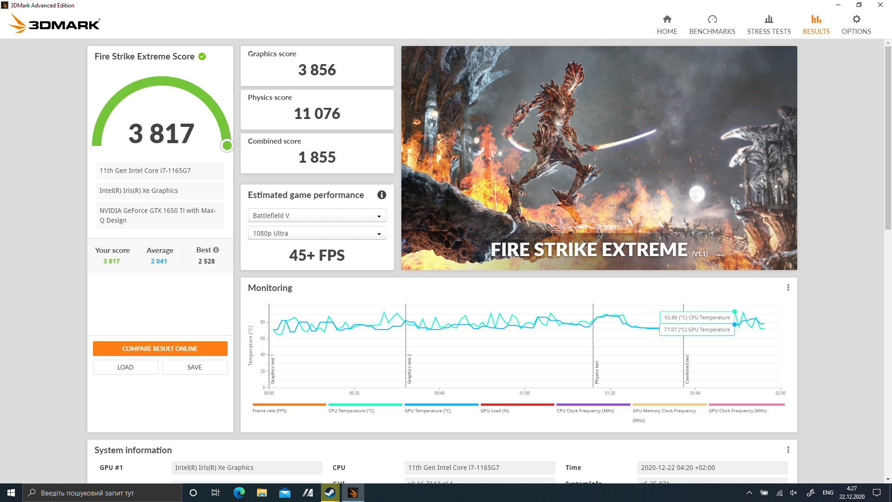Image resolution: width=892 pixels, height=502 pixels.
Task: Open the OPTIONS tab
Action: click(x=856, y=24)
